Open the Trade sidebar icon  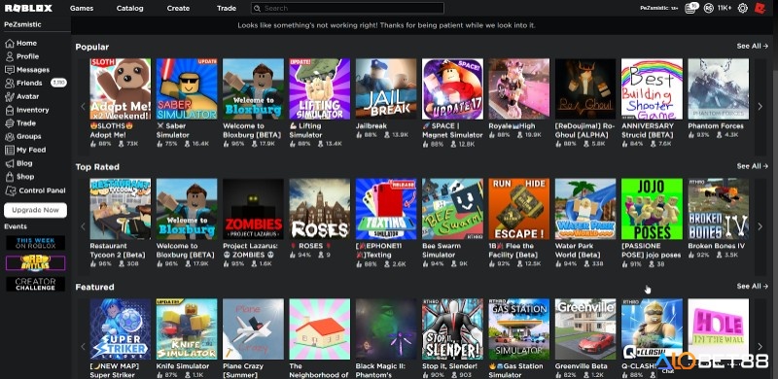click(x=10, y=123)
